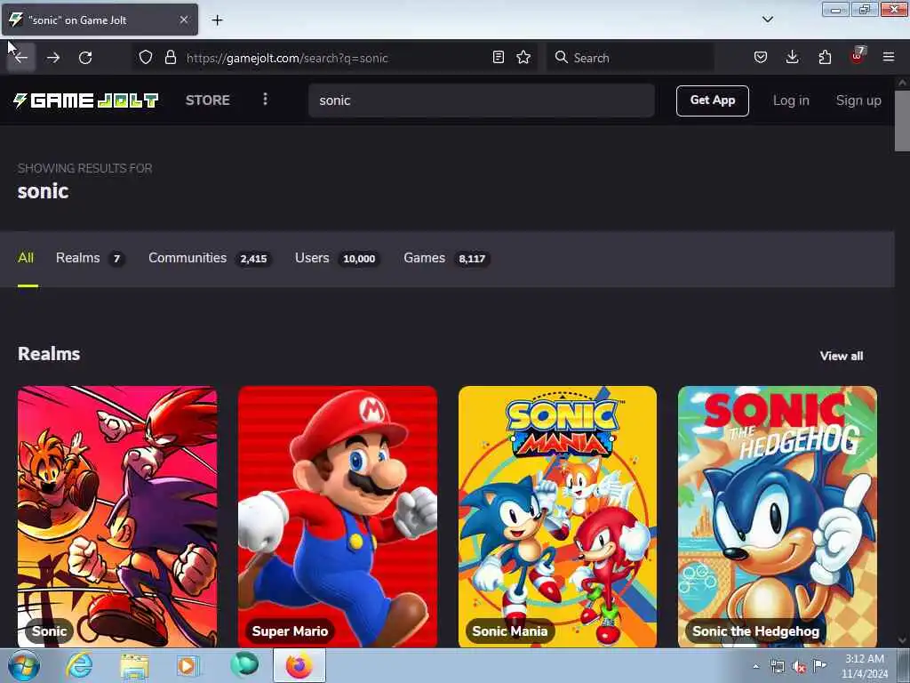List all tabs with the chevron dropdown

(x=767, y=20)
